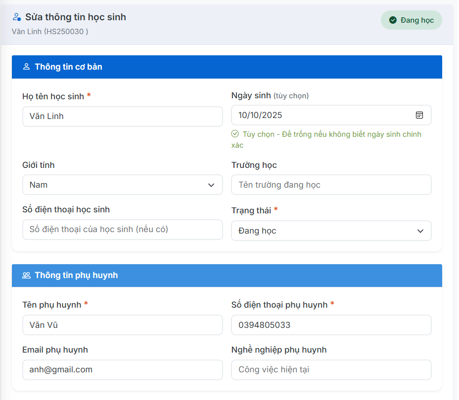Viewport: 459px width, 400px height.
Task: Click the checkmark icon in the Đang học badge
Action: (x=393, y=20)
